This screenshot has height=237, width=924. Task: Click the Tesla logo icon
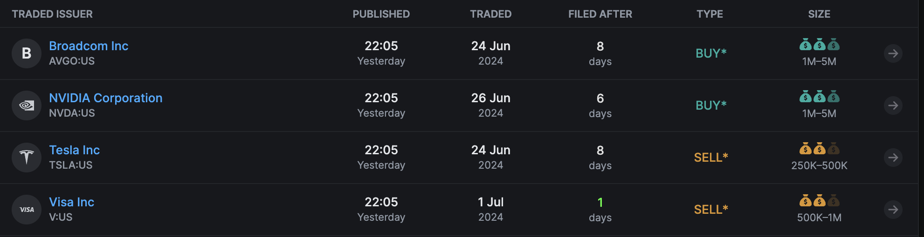pyautogui.click(x=27, y=158)
